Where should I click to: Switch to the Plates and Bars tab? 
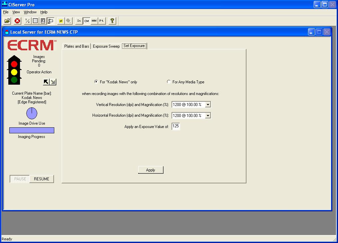(x=77, y=46)
